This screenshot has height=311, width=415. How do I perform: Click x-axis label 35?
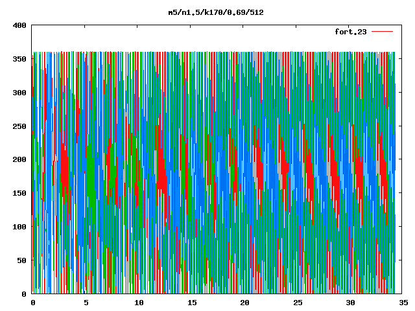click(403, 303)
